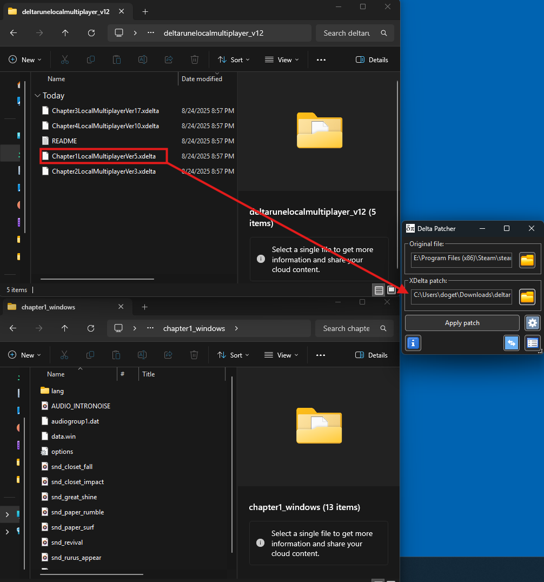Open Delta Patcher settings gear

coord(532,323)
